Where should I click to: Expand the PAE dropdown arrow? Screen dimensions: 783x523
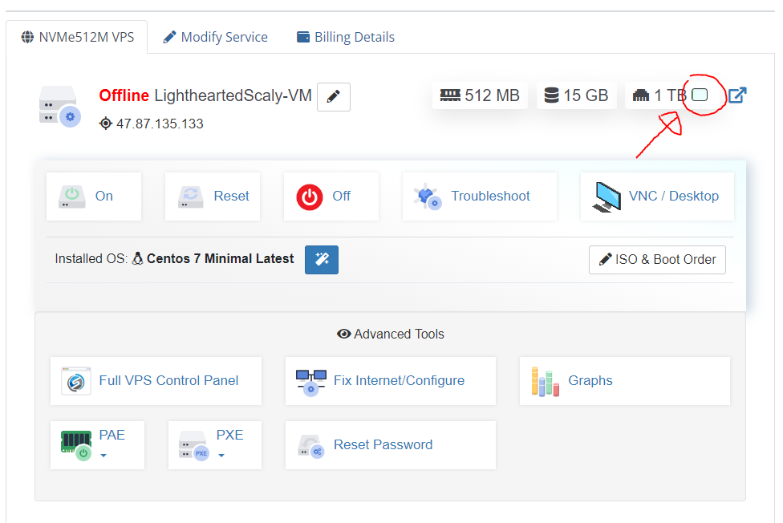click(103, 455)
